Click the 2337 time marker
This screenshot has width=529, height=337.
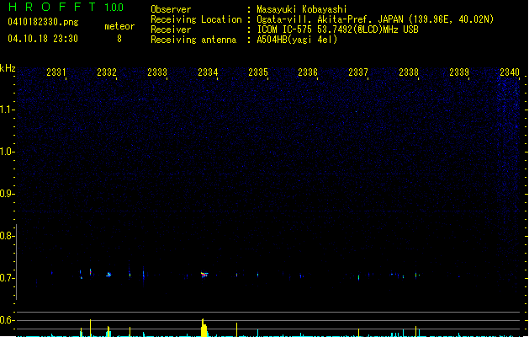pyautogui.click(x=358, y=72)
